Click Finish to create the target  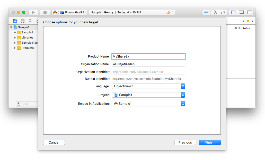click(210, 143)
